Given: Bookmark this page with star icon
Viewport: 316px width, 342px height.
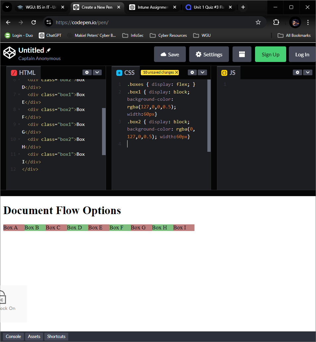Looking at the screenshot, I should click(258, 22).
